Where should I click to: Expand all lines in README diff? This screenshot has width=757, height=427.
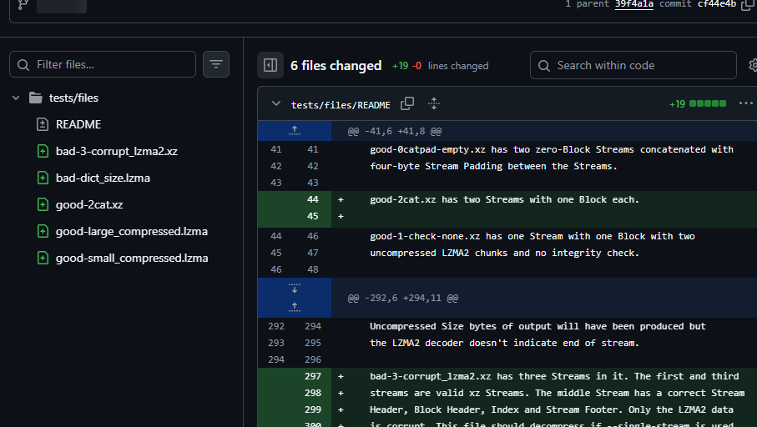[434, 104]
